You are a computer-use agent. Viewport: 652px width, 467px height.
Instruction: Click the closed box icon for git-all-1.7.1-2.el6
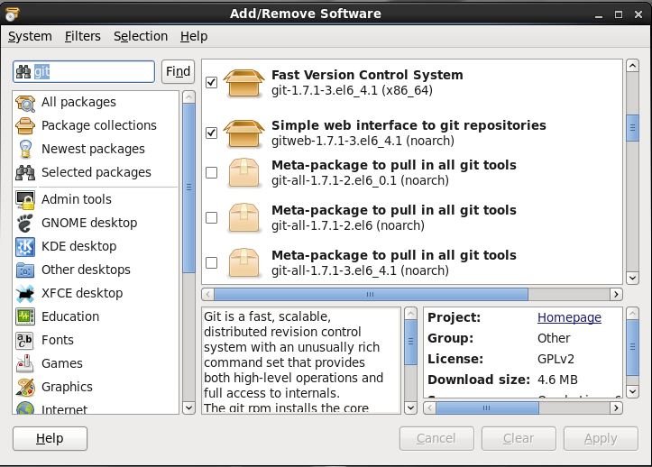coord(243,217)
